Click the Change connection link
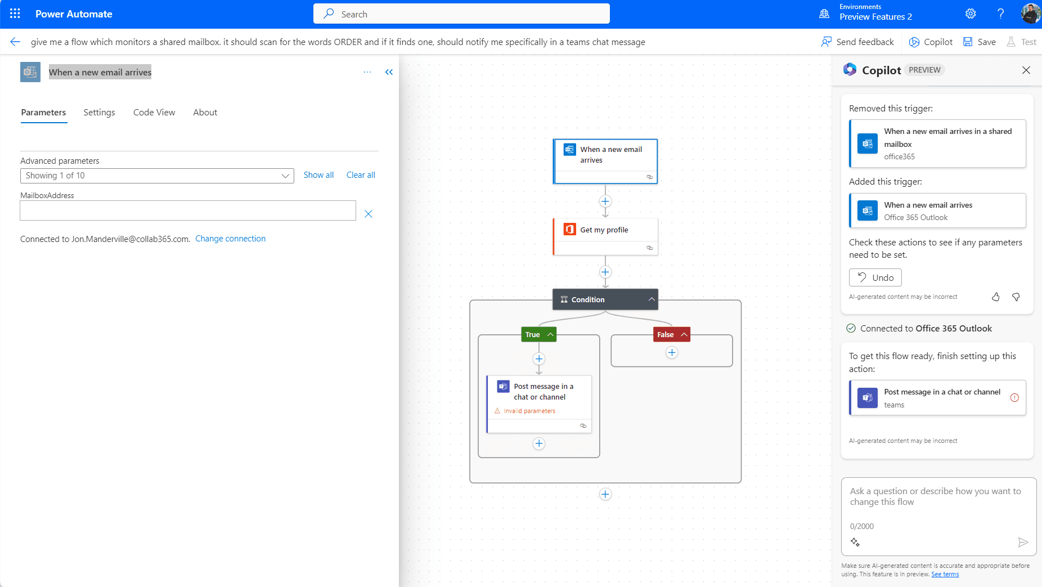 click(230, 239)
